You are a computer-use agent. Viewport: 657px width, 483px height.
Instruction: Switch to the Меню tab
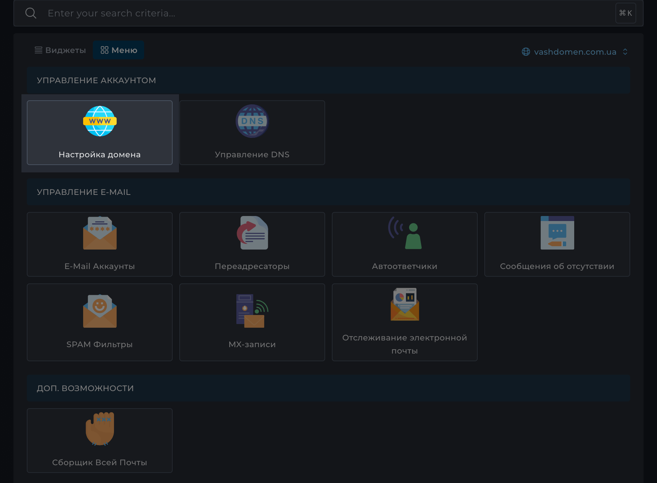click(119, 50)
